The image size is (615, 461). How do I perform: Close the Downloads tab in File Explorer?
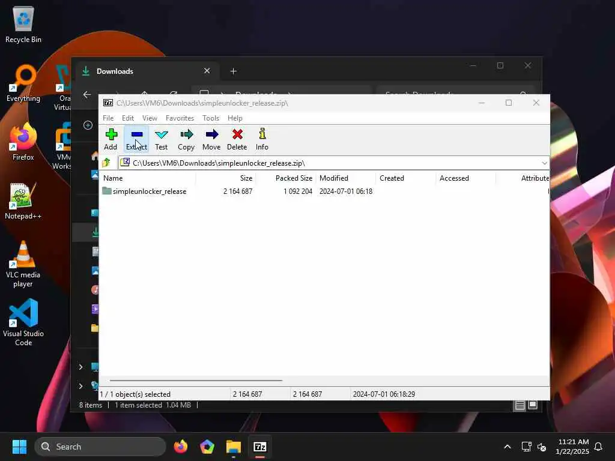(x=207, y=71)
